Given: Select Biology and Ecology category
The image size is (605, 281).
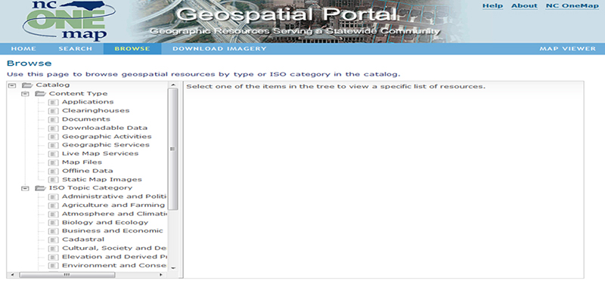Looking at the screenshot, I should (x=105, y=222).
